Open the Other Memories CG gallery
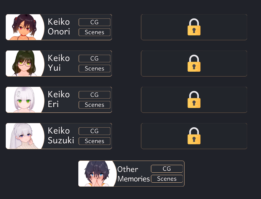 pos(167,169)
